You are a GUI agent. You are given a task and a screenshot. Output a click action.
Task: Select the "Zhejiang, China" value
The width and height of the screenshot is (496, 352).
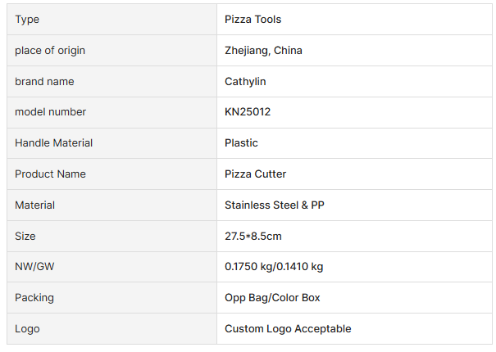click(x=263, y=51)
